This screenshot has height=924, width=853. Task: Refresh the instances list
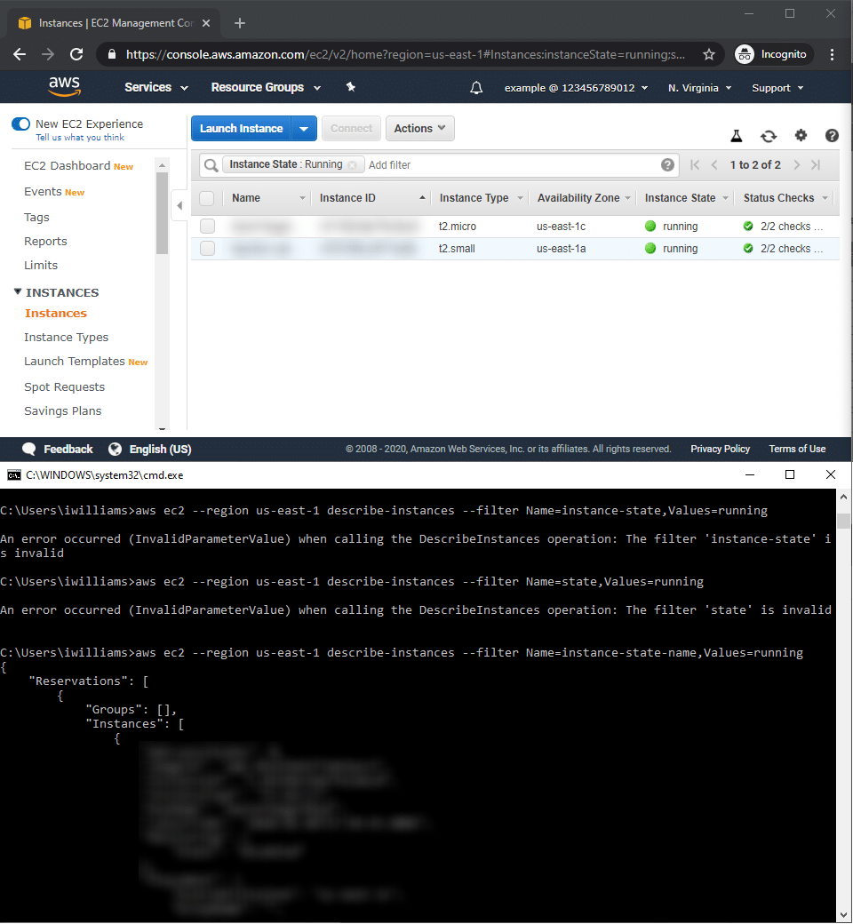pos(769,136)
